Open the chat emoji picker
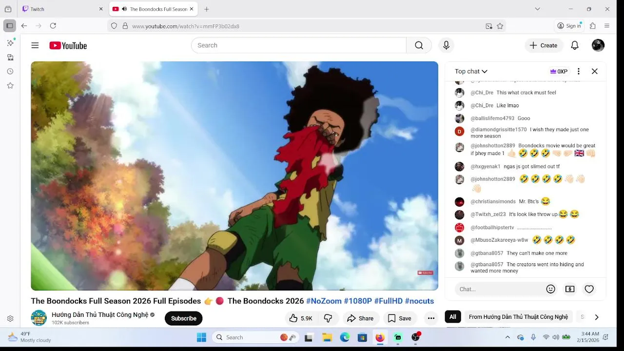Viewport: 624px width, 351px height. [551, 289]
